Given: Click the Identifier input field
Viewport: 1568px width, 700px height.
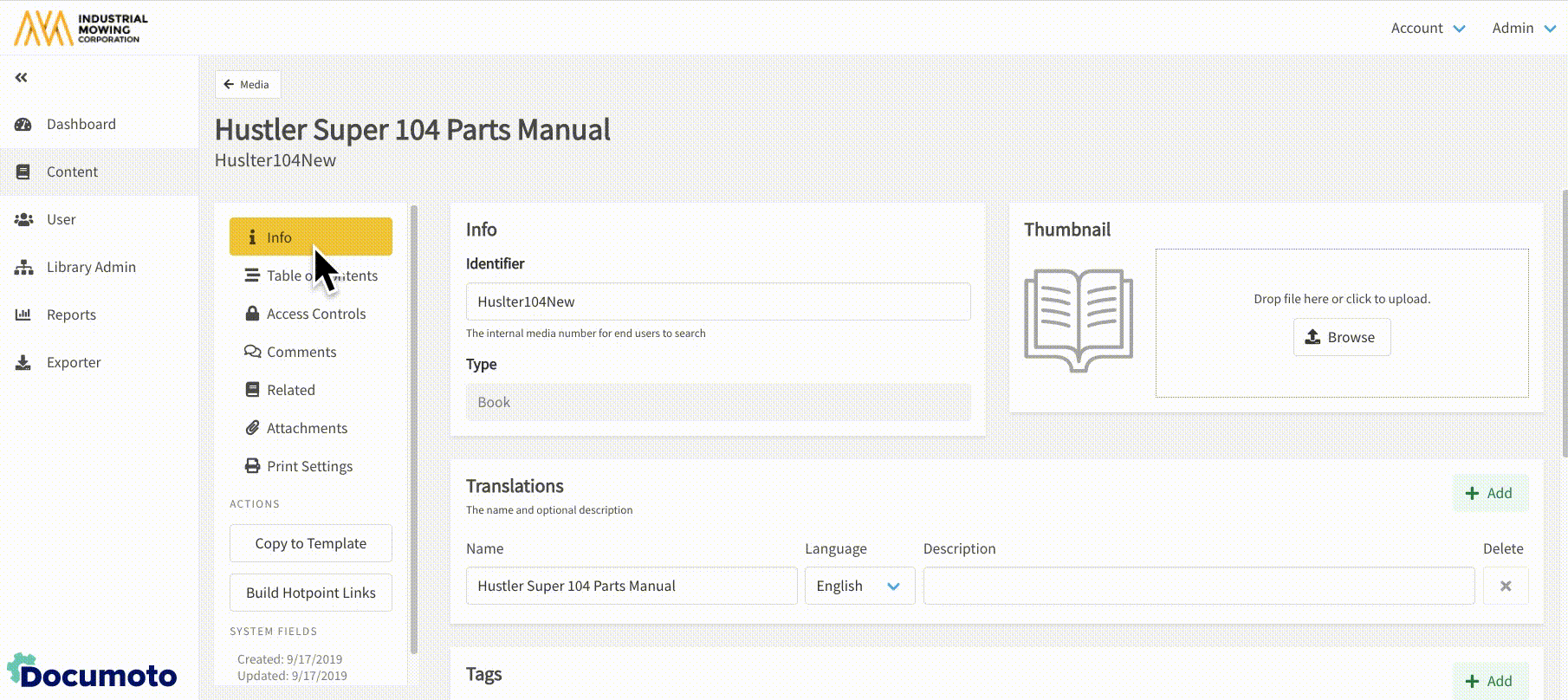Looking at the screenshot, I should [x=717, y=302].
